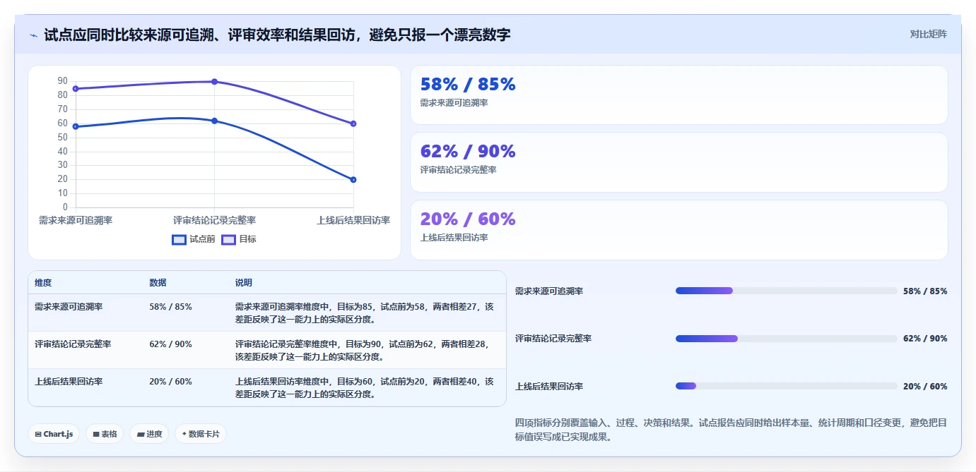This screenshot has width=976, height=472.
Task: Click the 评审结论记录完整率 chart axis label
Action: [x=214, y=220]
